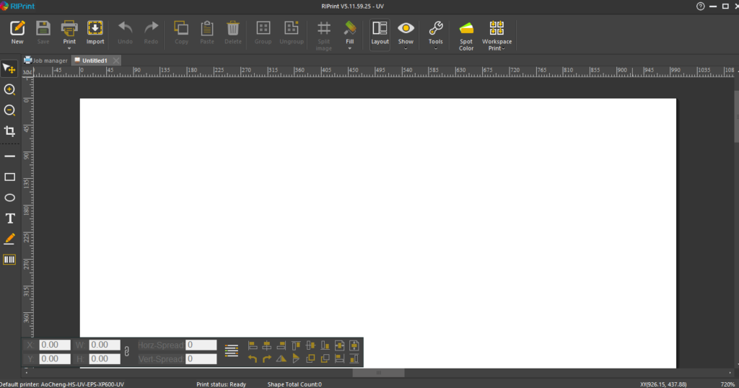Select the crop tool
This screenshot has width=739, height=388.
click(x=9, y=131)
